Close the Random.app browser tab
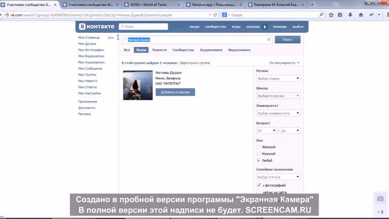Viewport: 389px width, 219px height. click(x=241, y=4)
